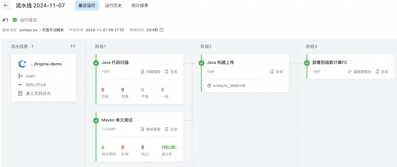Collapse the pipeline source panel

[73, 46]
